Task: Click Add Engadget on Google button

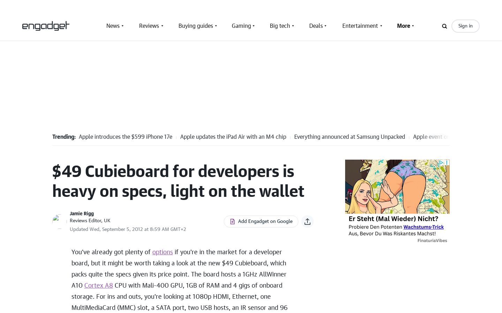Action: click(x=261, y=222)
